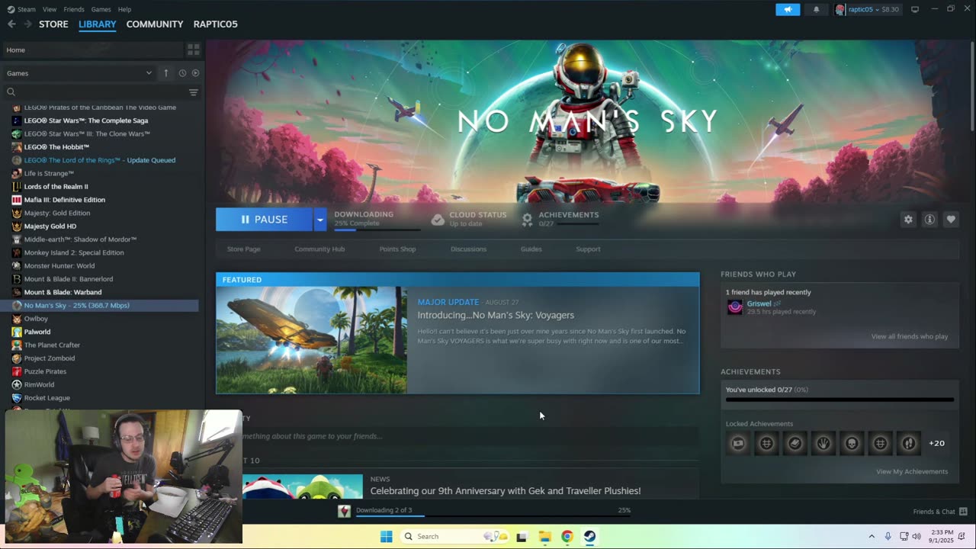Open the Games menu
Screen dimensions: 976x549
(101, 9)
